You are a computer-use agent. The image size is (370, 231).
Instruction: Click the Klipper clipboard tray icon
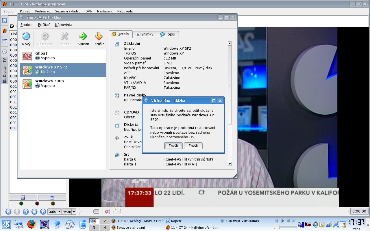[322, 224]
